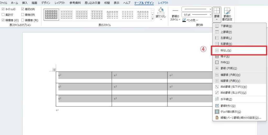Switch to the 挿入 tab
268x135 pixels.
(x=25, y=3)
